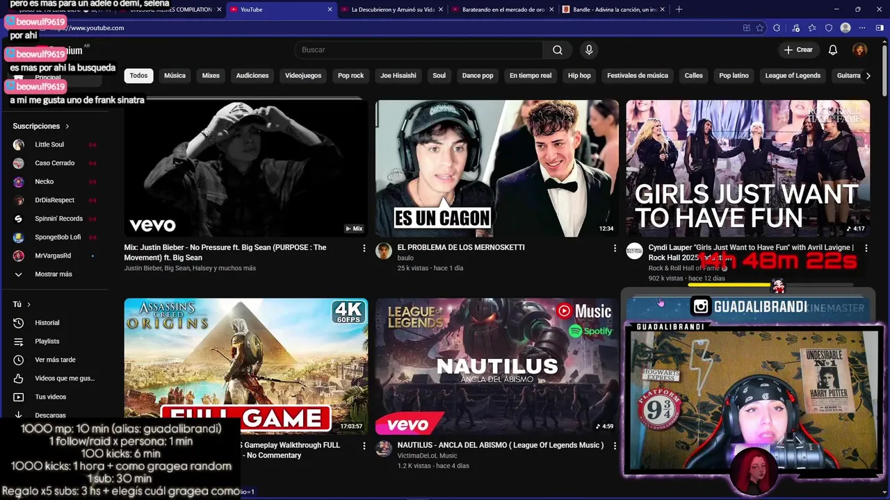Select the Pop rock filter chip
Screen dimensions: 890x500
coord(351,76)
